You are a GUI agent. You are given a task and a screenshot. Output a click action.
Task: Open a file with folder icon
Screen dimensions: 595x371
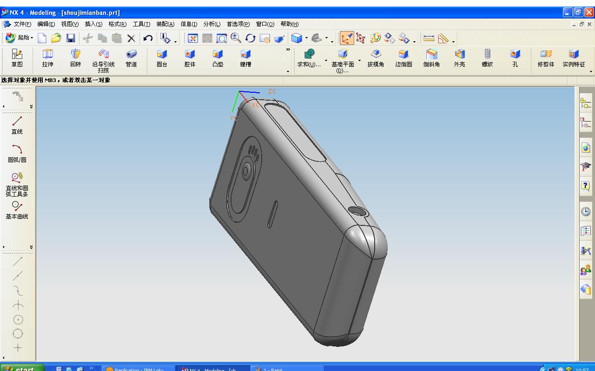coord(56,38)
